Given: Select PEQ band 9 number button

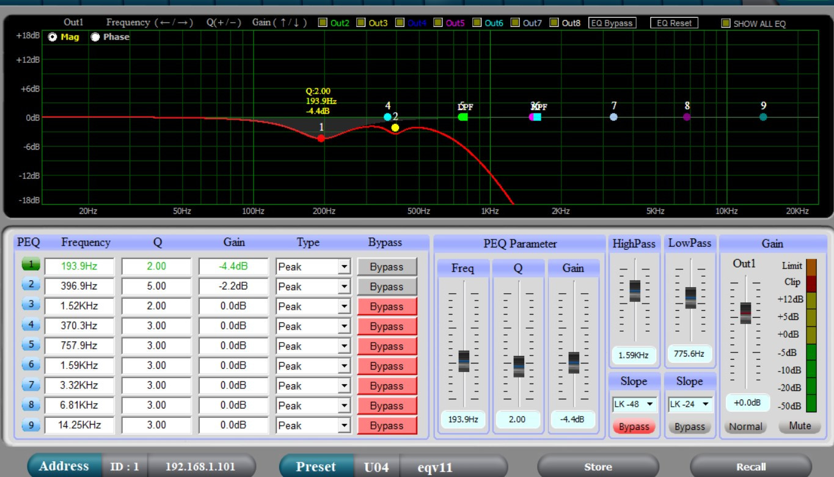Looking at the screenshot, I should tap(31, 424).
